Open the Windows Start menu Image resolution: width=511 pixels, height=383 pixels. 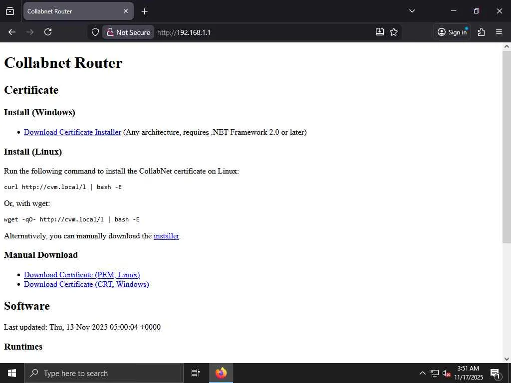tap(12, 373)
